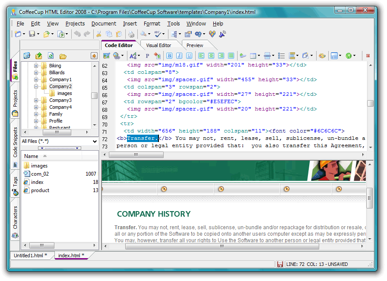
Task: Click the Redo arrow in main toolbar
Action: click(87, 34)
